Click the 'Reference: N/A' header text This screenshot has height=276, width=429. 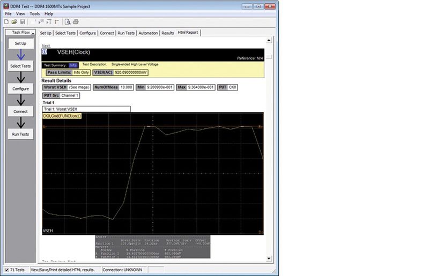250,58
